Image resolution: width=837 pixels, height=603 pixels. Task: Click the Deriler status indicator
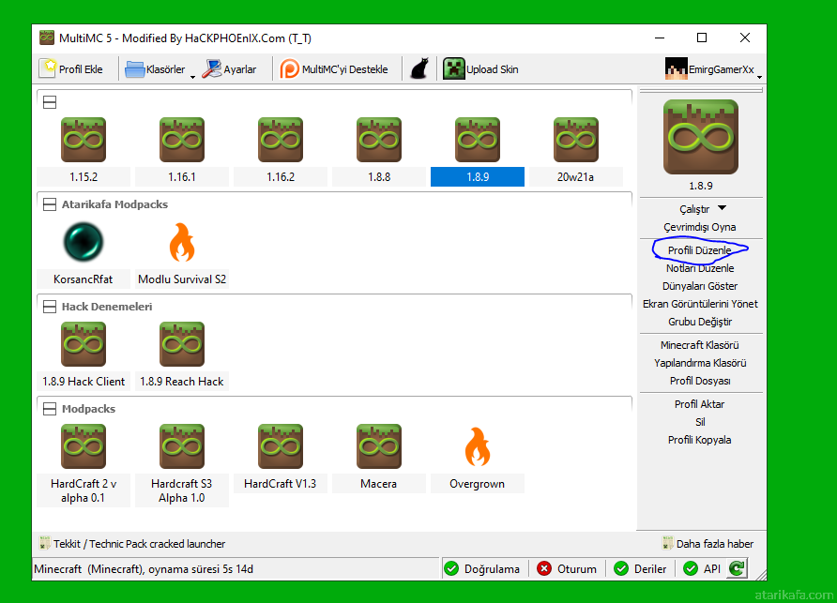click(x=640, y=569)
